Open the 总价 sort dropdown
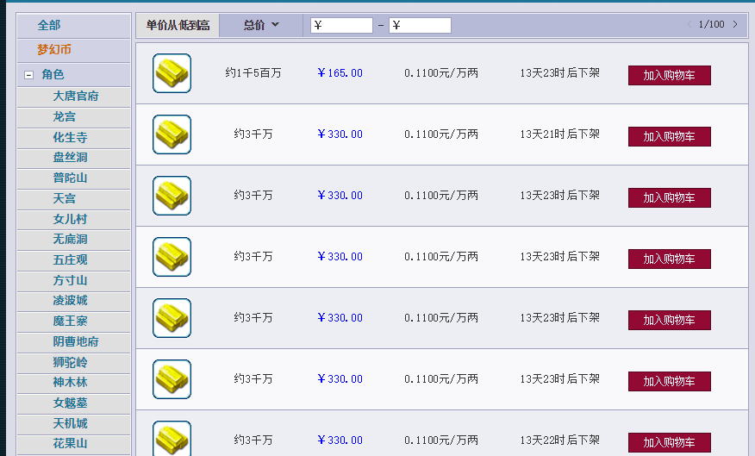 point(261,25)
